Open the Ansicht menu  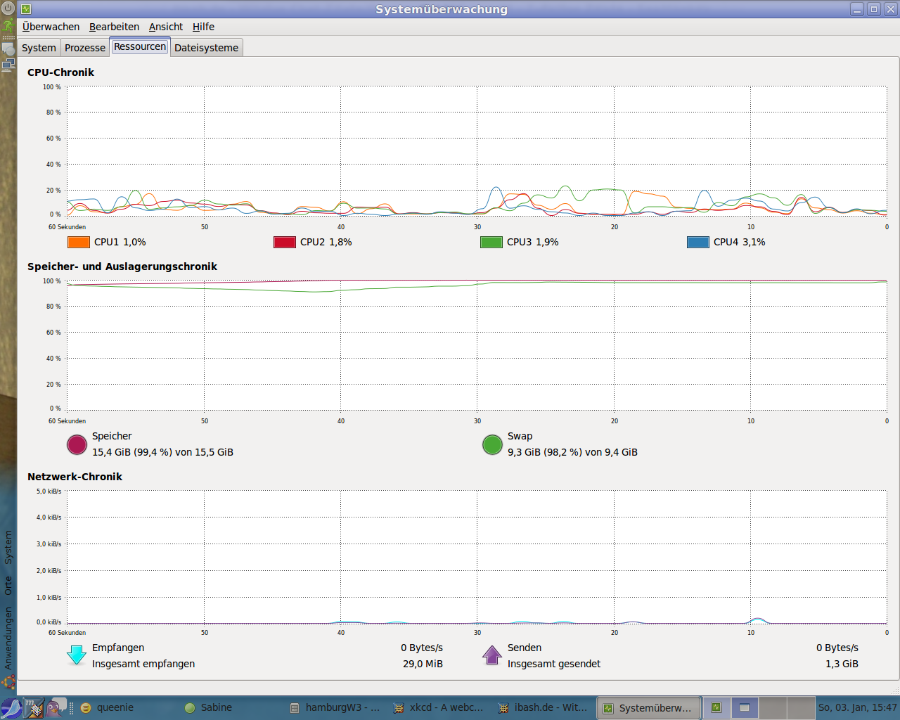pos(165,27)
